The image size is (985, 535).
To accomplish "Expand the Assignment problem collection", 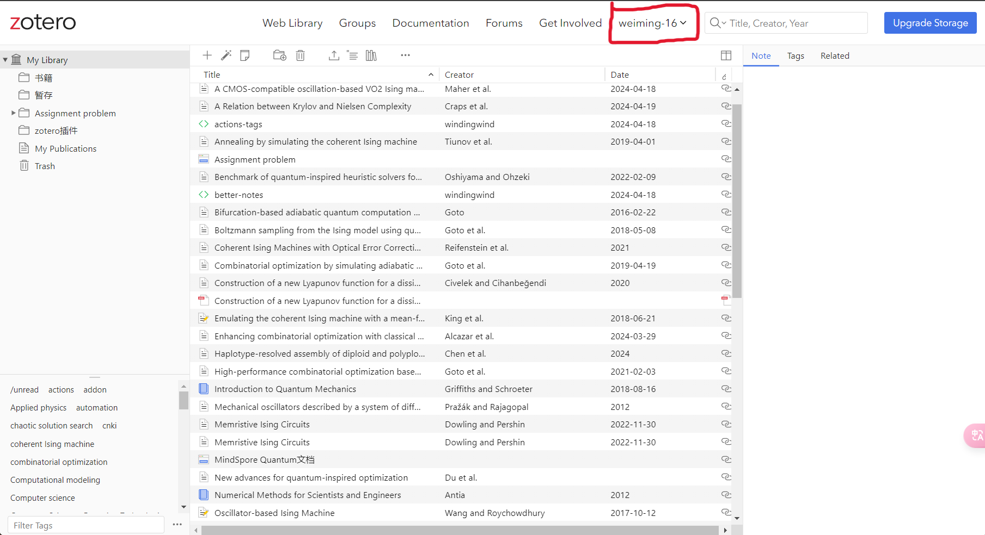I will [14, 113].
